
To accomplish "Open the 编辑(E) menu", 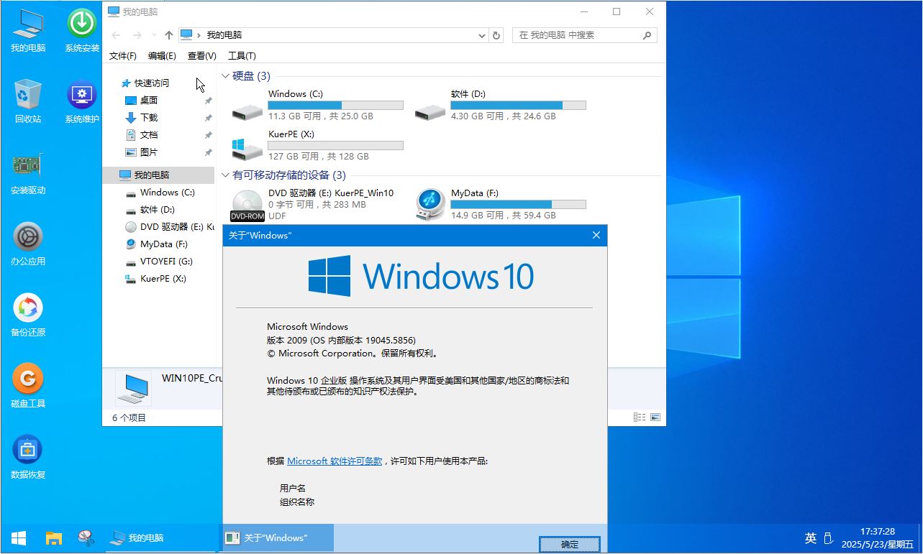I will pyautogui.click(x=162, y=56).
